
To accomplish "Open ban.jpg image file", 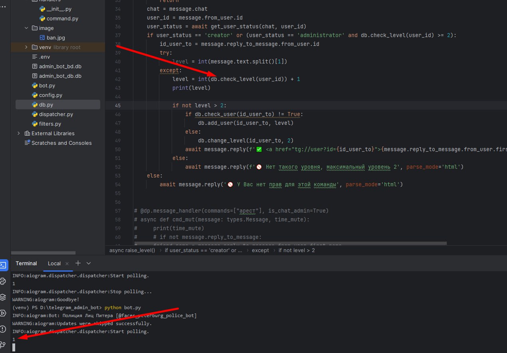I will 55,37.
